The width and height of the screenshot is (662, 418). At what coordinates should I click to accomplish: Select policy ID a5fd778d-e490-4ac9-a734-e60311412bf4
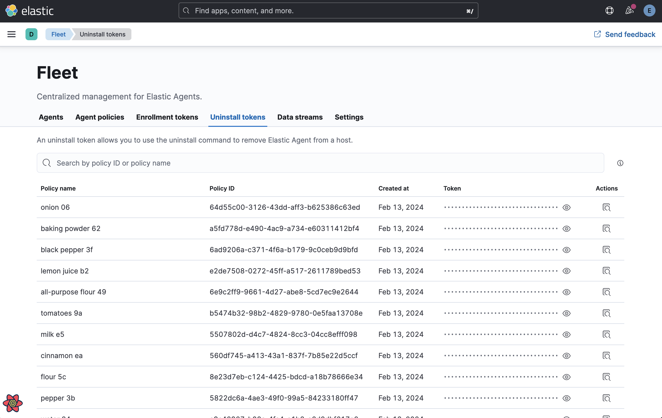pos(284,228)
